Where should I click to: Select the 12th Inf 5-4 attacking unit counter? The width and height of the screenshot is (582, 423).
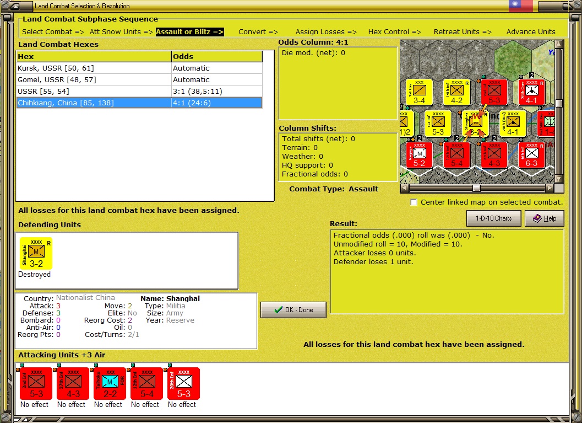(146, 383)
